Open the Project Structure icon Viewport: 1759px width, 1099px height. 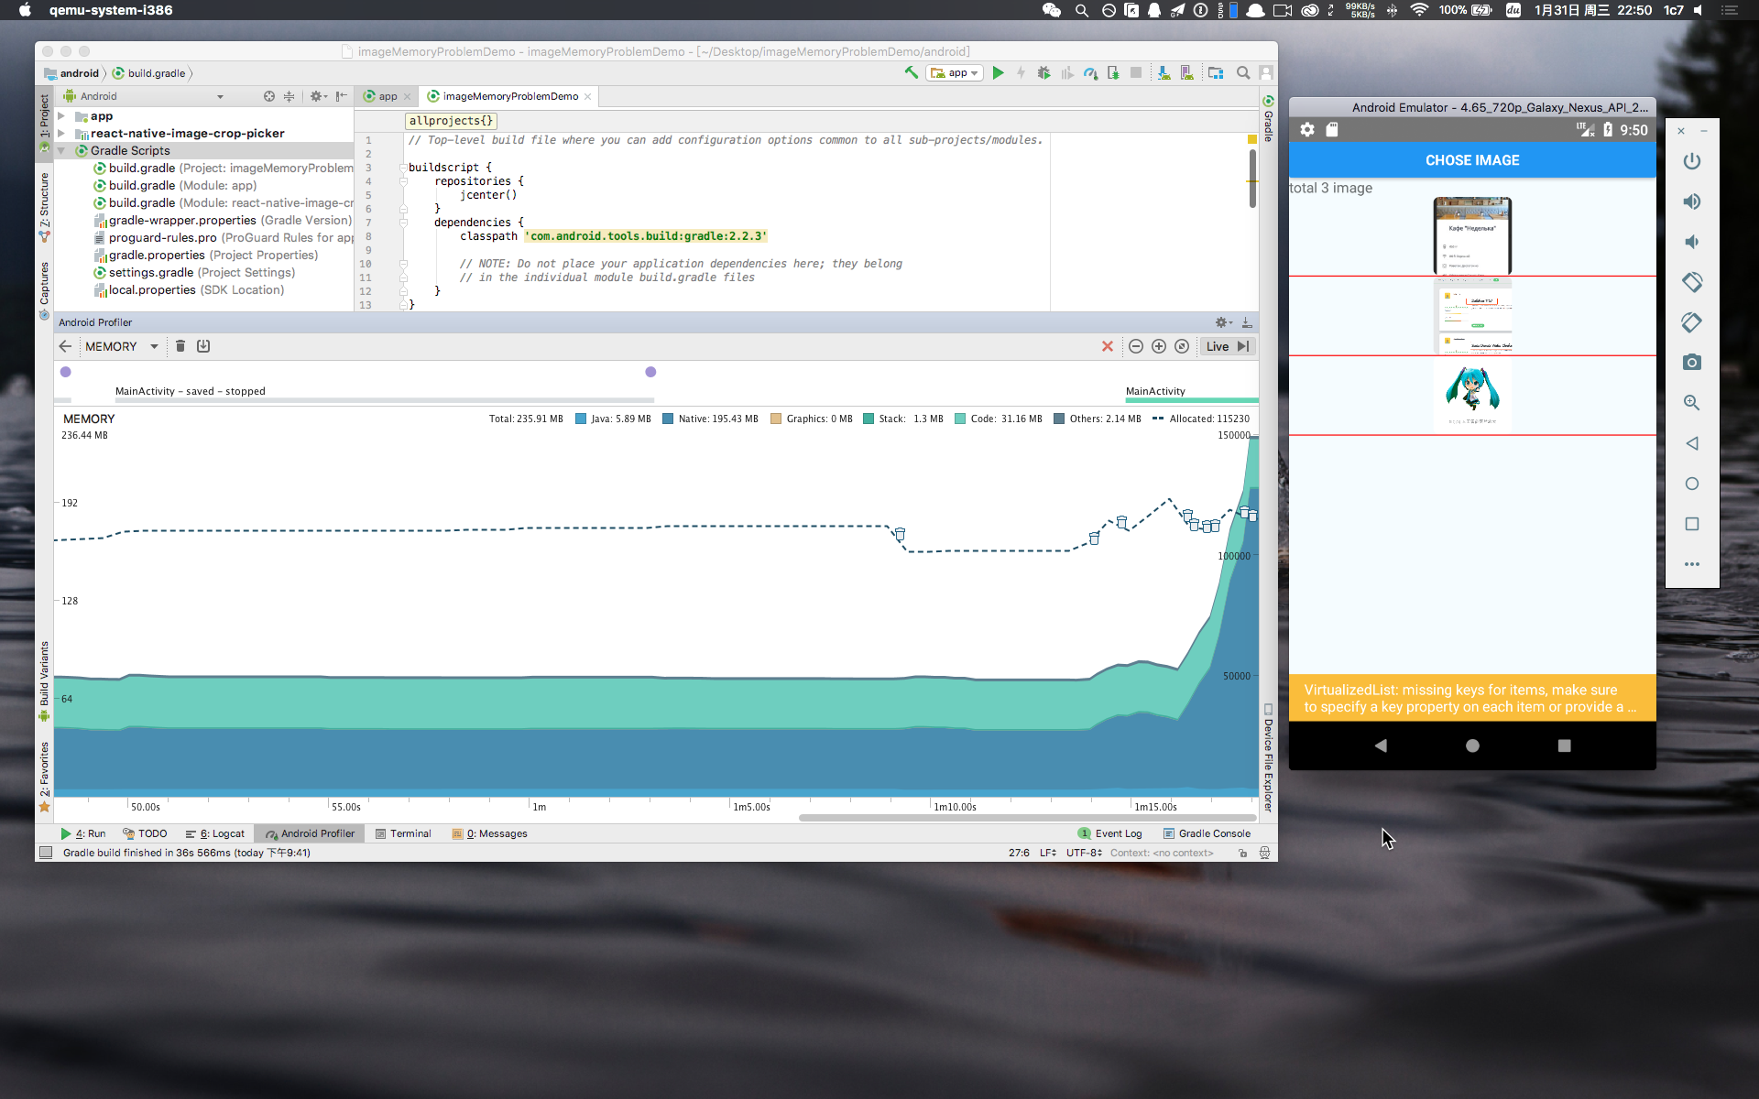click(x=1216, y=72)
